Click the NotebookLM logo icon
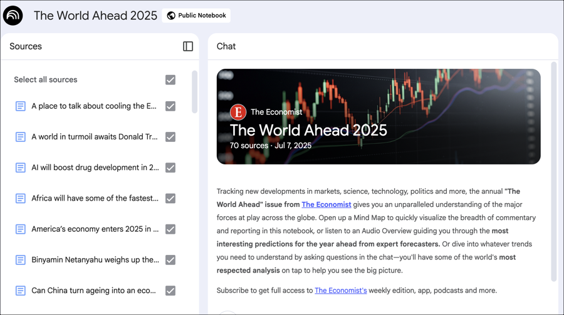 tap(13, 16)
